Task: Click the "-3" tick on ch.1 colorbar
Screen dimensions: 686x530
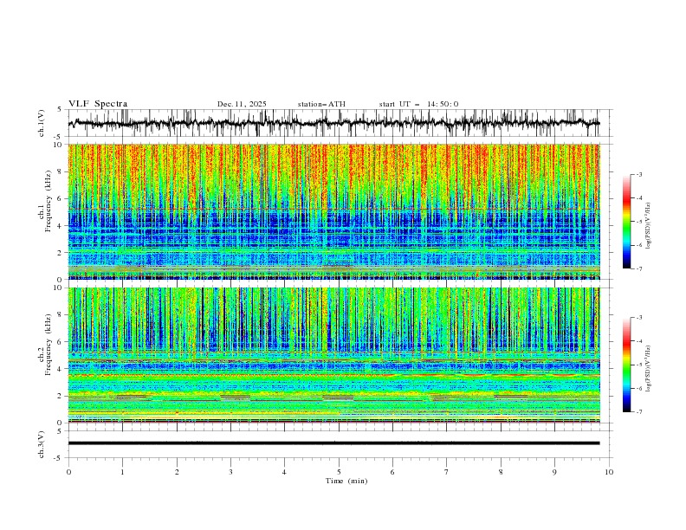Action: [x=639, y=174]
